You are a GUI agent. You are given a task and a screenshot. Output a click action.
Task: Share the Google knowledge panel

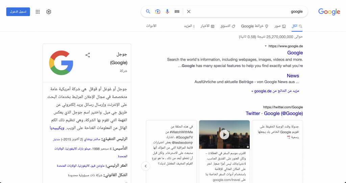pos(88,55)
